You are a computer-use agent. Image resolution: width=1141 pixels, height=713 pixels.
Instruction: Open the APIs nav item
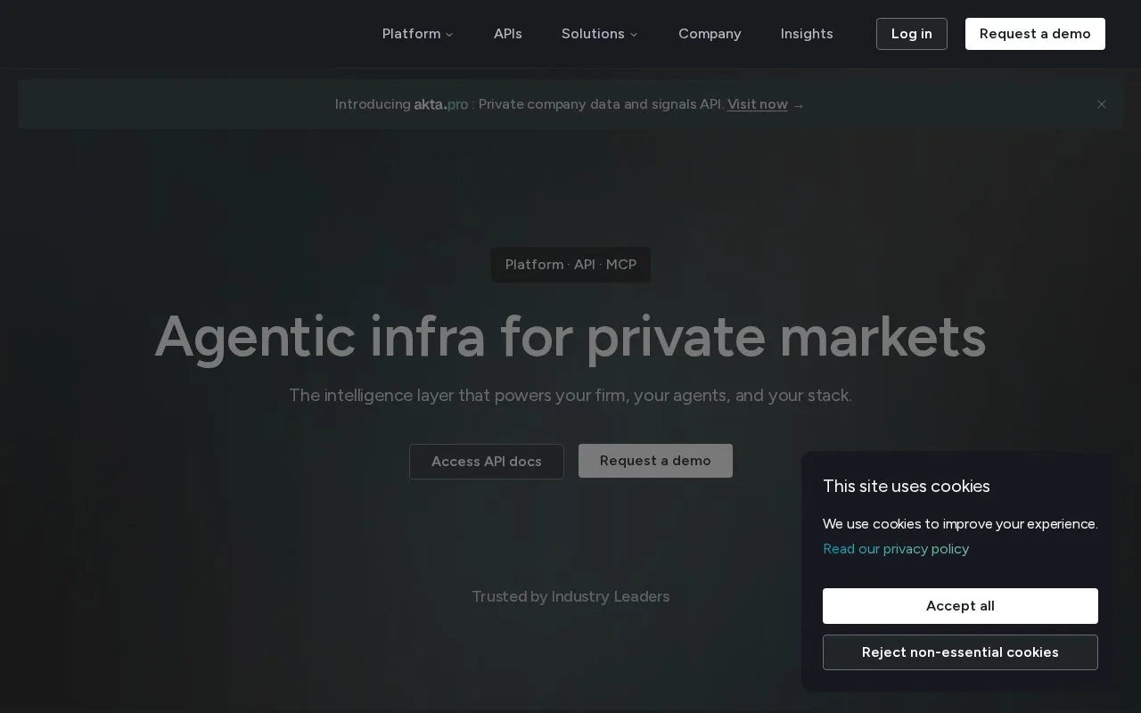pyautogui.click(x=508, y=34)
